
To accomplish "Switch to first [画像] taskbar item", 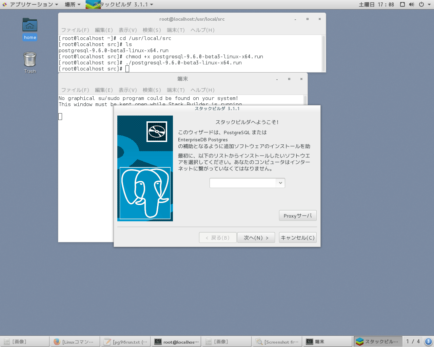I will coord(25,342).
